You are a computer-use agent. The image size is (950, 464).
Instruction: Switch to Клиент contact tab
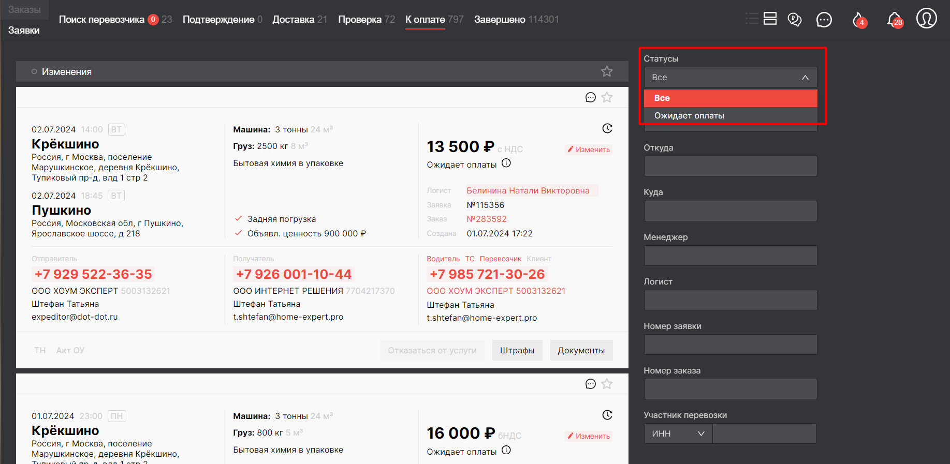pos(539,259)
